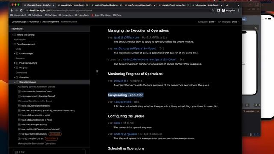Screen dimensions: 274x154
Task: Click the address bar URL
Action: (61, 10)
